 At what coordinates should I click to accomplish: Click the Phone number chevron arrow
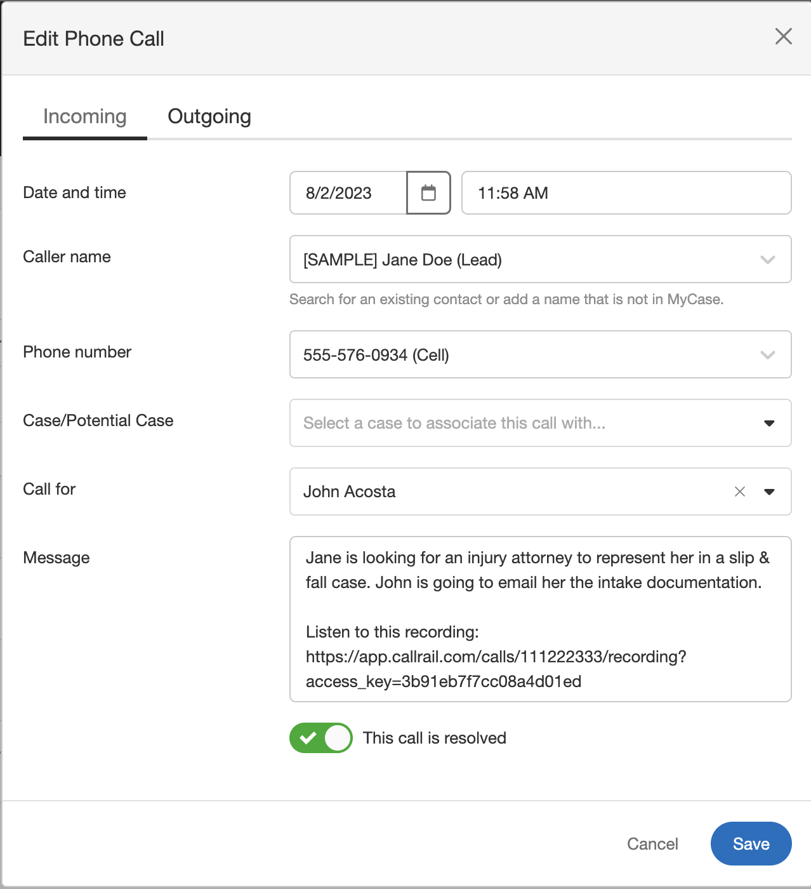coord(767,355)
